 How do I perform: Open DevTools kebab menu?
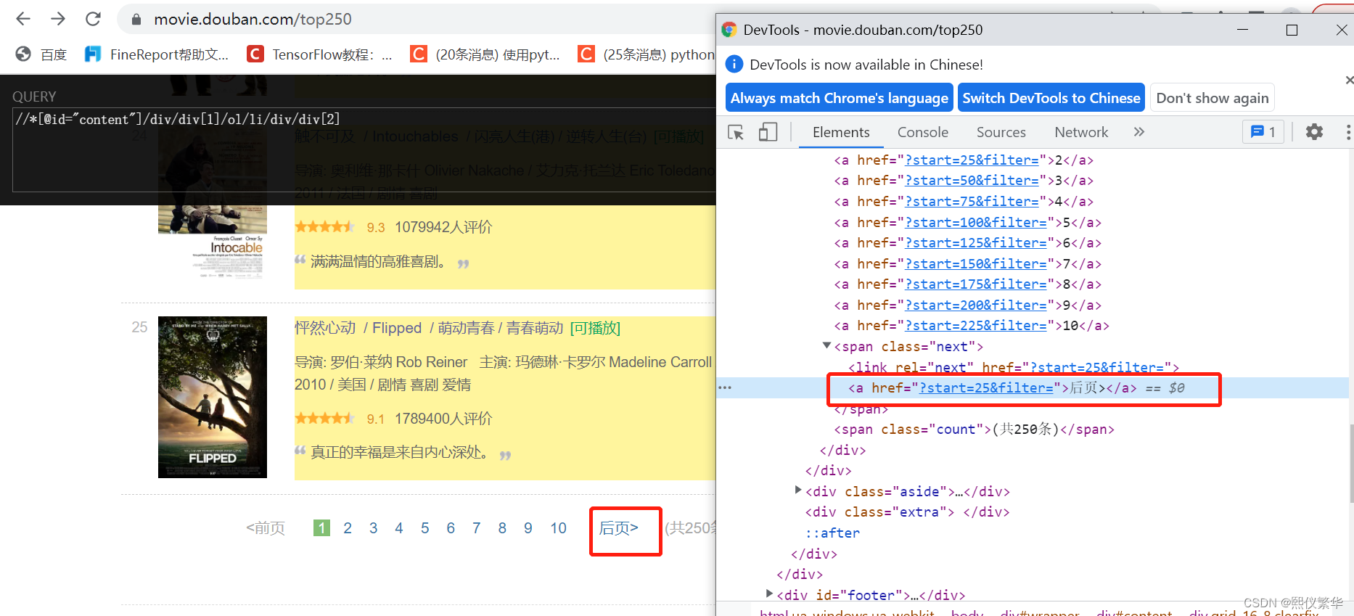point(1347,132)
